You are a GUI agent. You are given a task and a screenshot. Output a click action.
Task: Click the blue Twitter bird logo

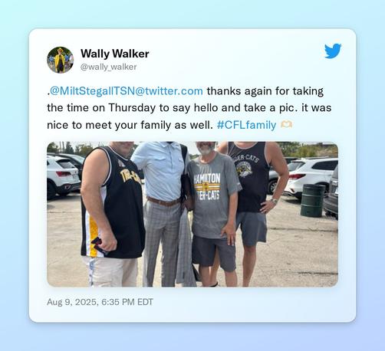(333, 51)
